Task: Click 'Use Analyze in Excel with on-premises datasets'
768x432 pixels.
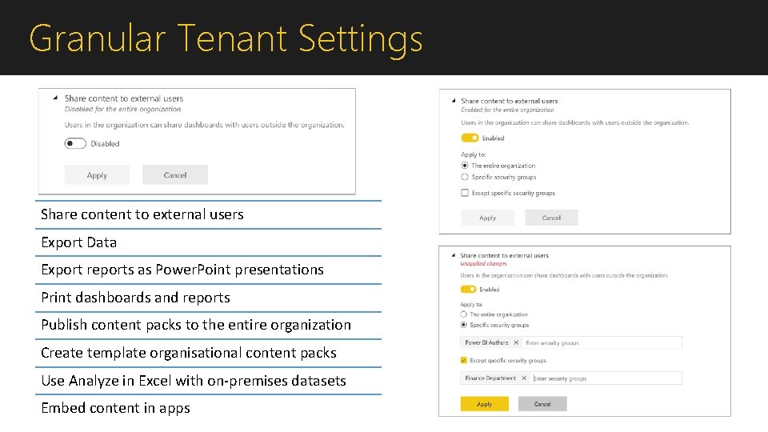Action: (208, 381)
